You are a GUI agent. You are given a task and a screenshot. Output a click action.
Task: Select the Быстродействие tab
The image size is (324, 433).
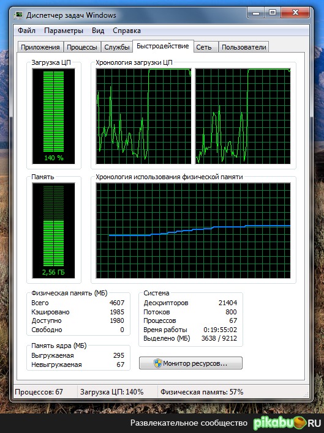pyautogui.click(x=163, y=46)
